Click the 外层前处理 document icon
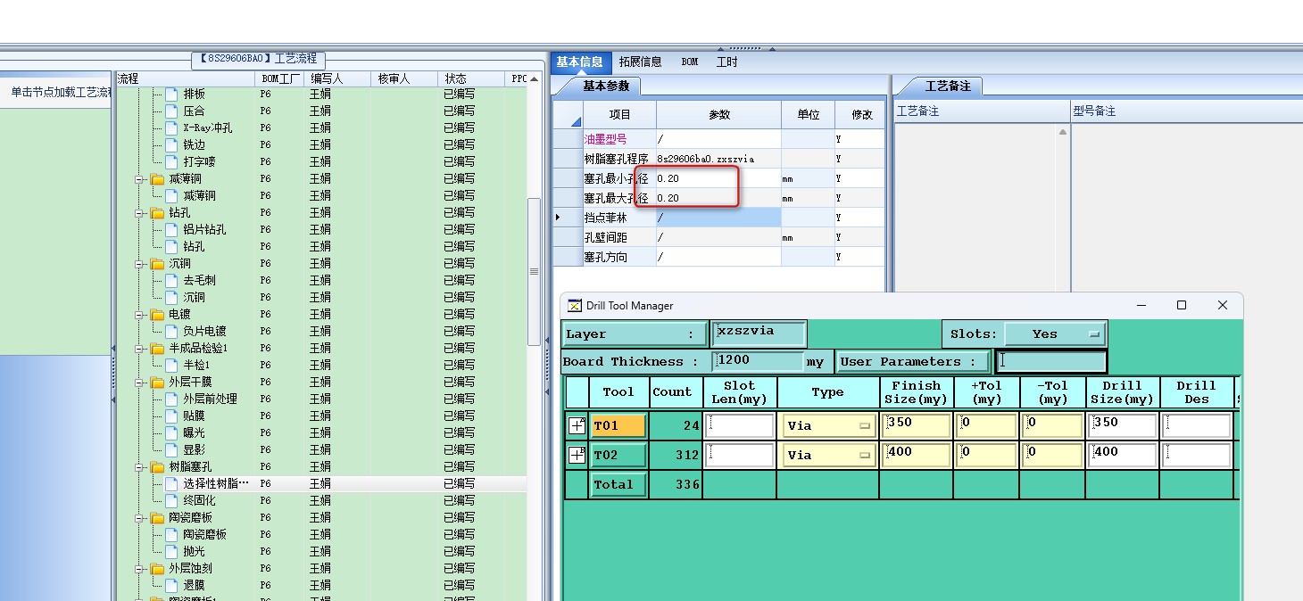The height and width of the screenshot is (601, 1303). [171, 399]
